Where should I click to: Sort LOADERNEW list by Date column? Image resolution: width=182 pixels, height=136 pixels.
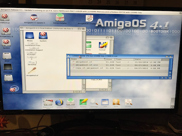(x=148, y=59)
